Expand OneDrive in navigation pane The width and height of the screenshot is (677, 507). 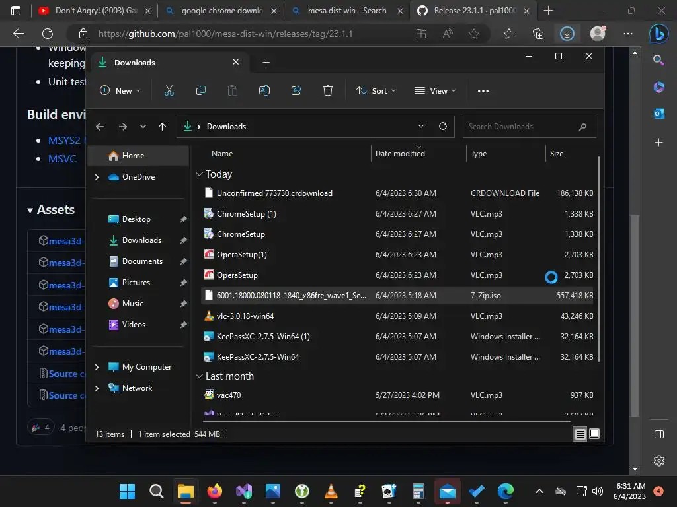(x=97, y=177)
